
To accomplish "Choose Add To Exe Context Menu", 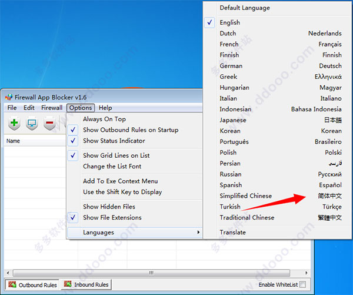I will [x=135, y=181].
